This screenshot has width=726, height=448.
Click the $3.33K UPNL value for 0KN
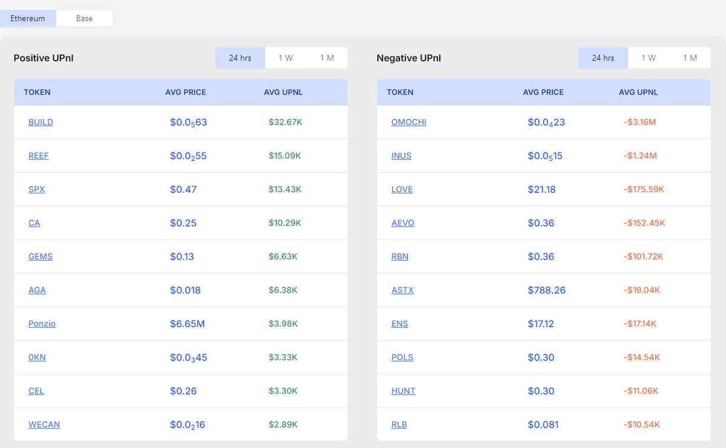(x=283, y=357)
